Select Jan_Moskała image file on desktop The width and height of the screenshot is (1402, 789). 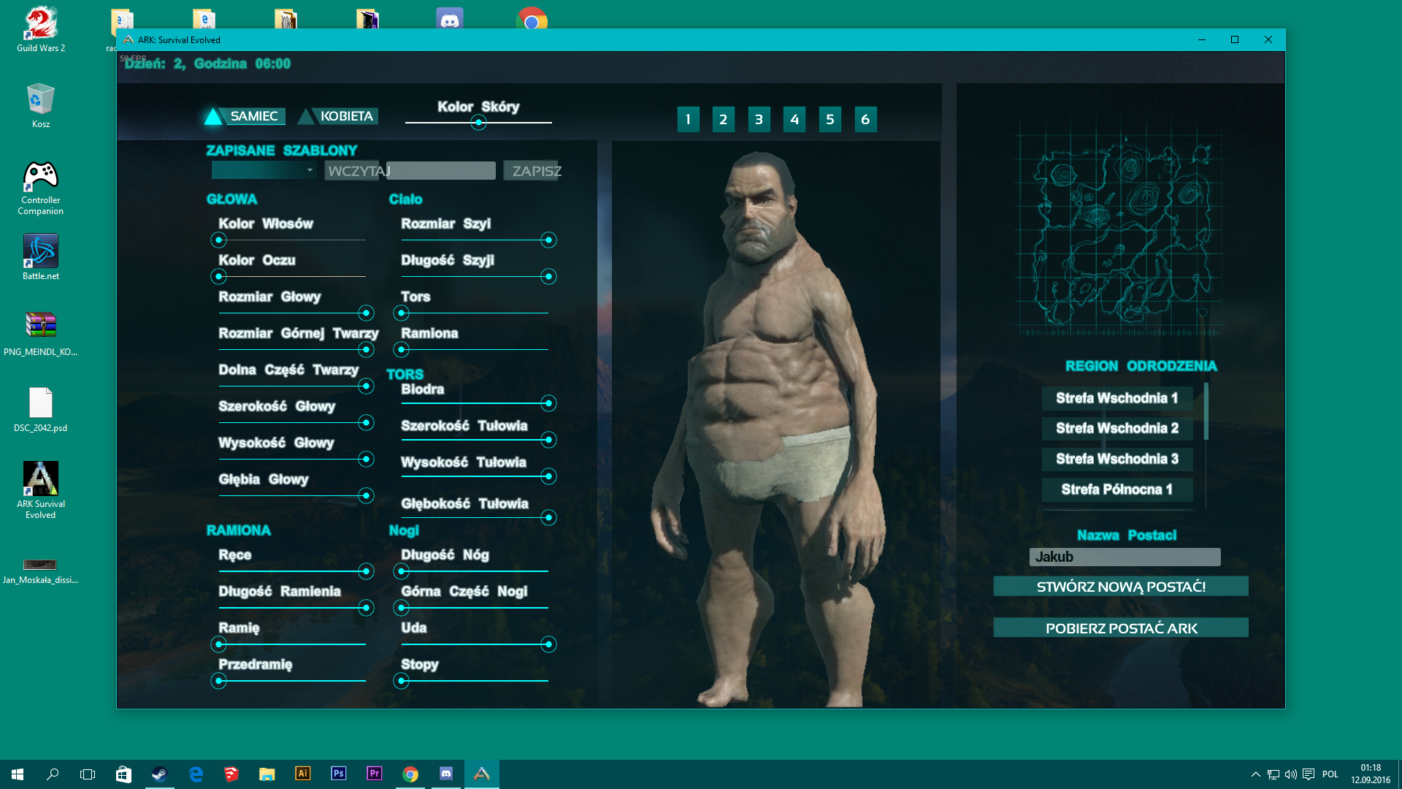tap(41, 570)
